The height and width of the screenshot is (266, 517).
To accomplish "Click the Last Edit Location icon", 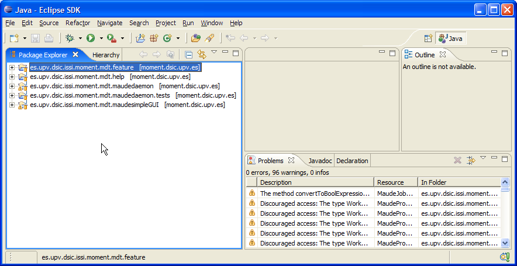I will tap(230, 38).
